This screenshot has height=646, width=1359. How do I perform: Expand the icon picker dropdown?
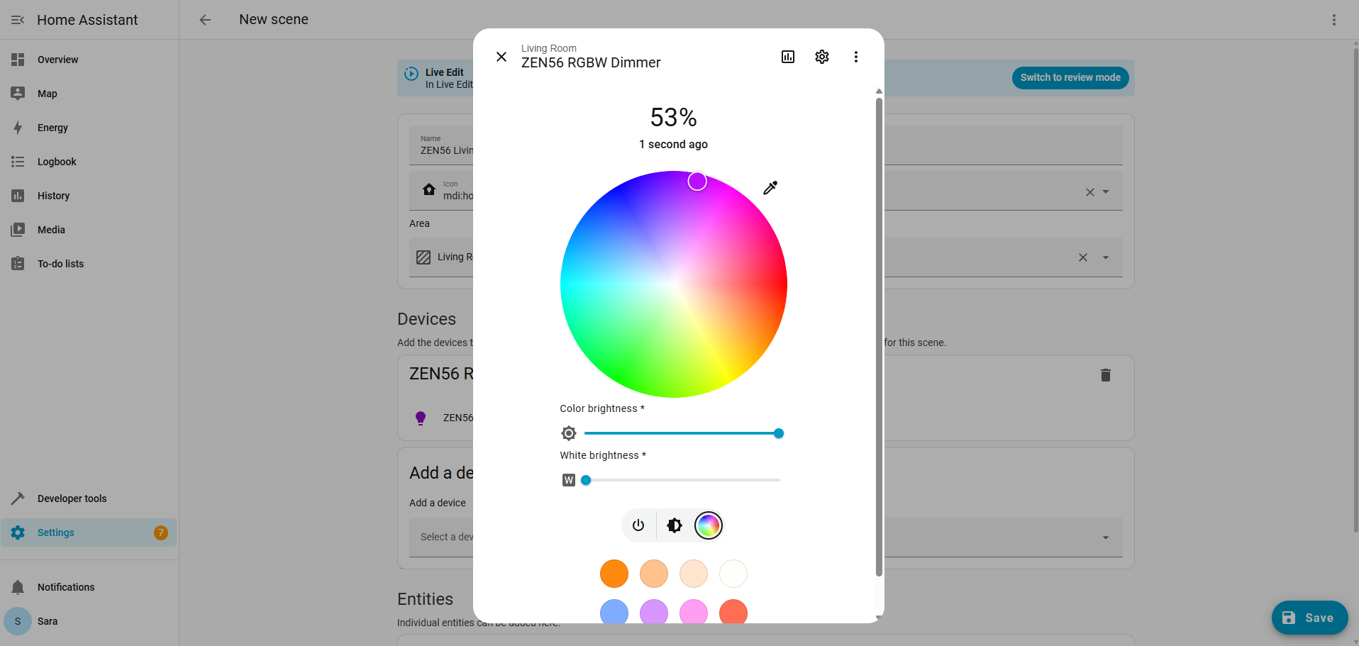[1106, 192]
